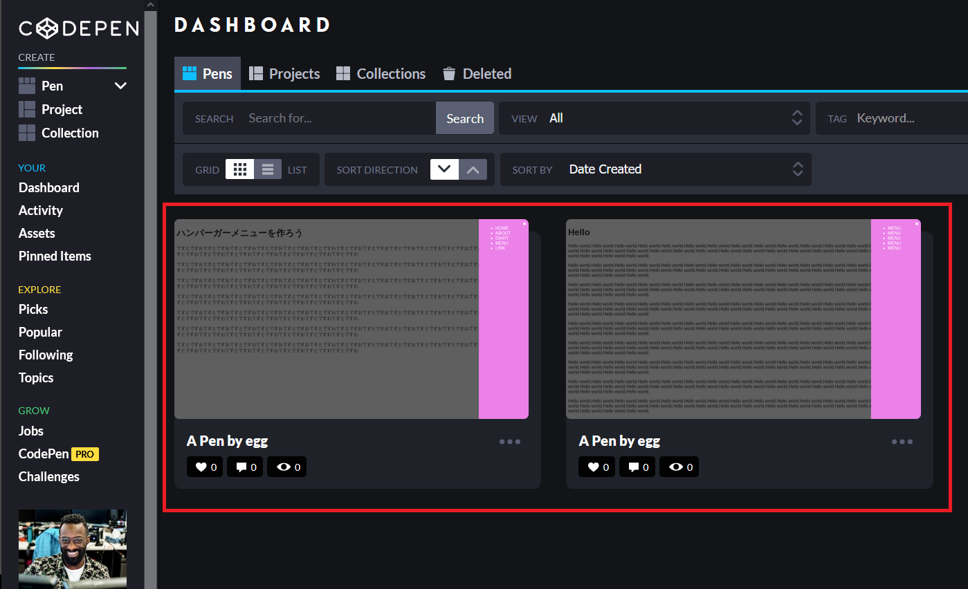Go to Pinned Items link

point(55,256)
